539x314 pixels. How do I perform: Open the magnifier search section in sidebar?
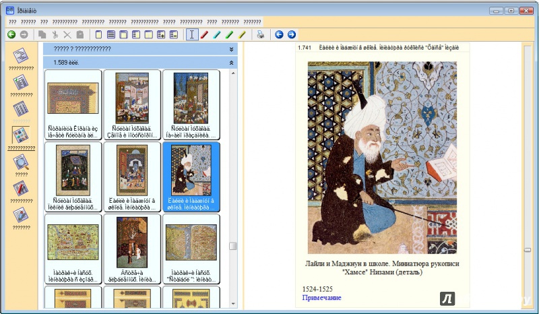pos(21,162)
